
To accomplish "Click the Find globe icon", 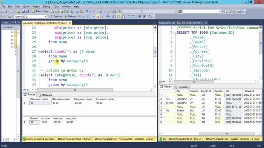I will (x=180, y=12).
